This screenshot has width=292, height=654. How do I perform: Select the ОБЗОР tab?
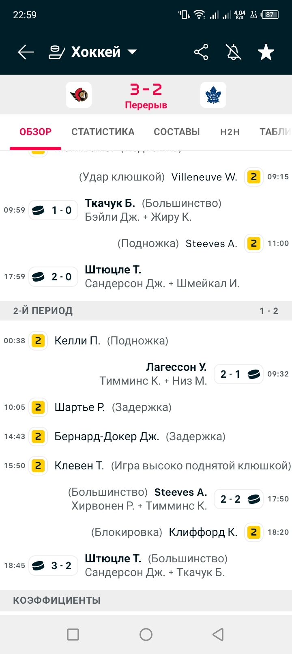coord(36,132)
